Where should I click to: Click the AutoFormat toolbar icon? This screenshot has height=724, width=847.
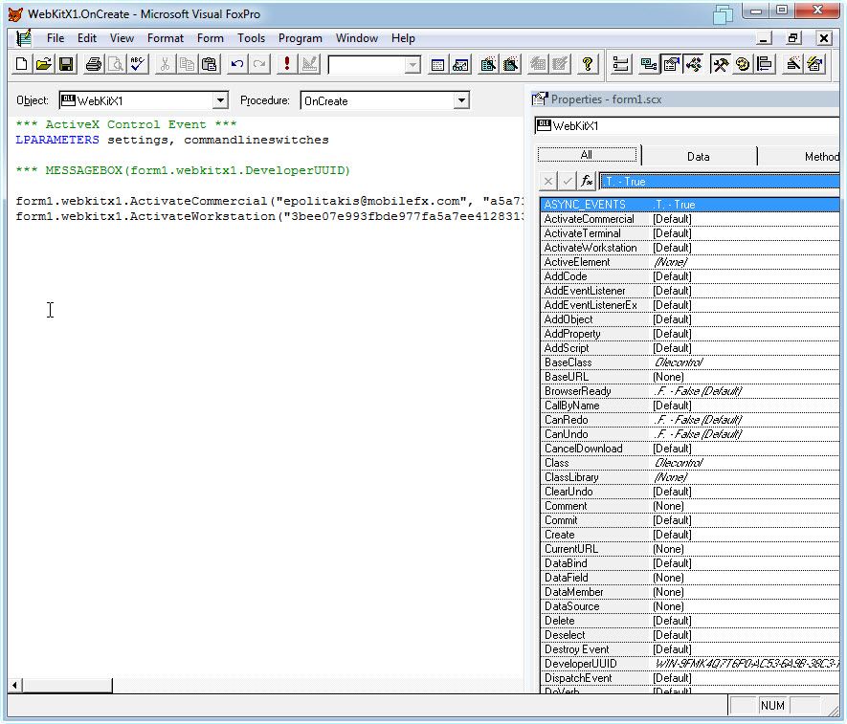[x=815, y=64]
